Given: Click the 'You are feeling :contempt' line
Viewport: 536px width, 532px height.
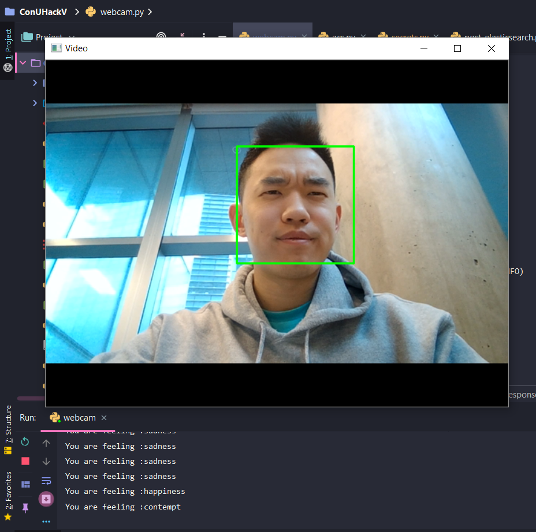Looking at the screenshot, I should tap(122, 507).
